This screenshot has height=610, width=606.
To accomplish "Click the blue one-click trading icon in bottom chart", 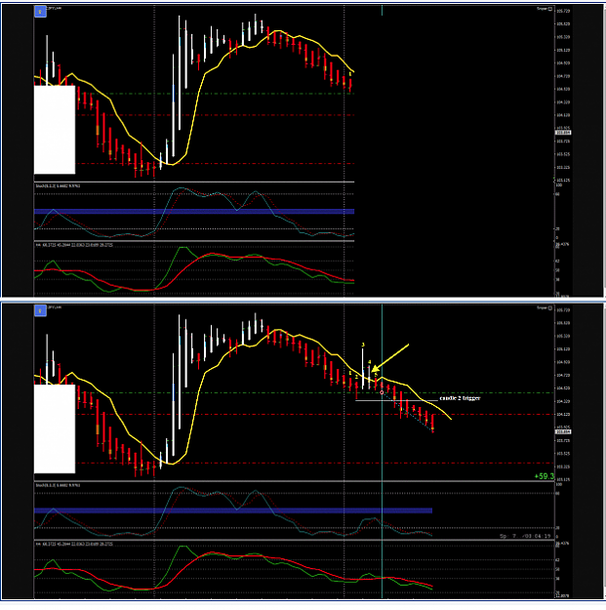I will coord(40,310).
